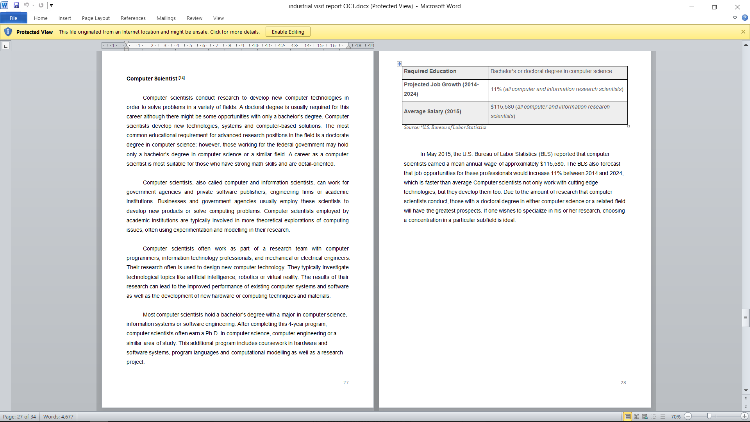The height and width of the screenshot is (422, 750).
Task: Click the zoom out minus button
Action: 688,417
